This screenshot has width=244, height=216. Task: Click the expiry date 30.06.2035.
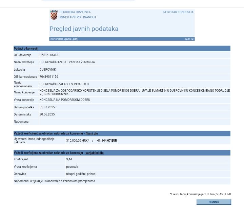click(x=47, y=114)
